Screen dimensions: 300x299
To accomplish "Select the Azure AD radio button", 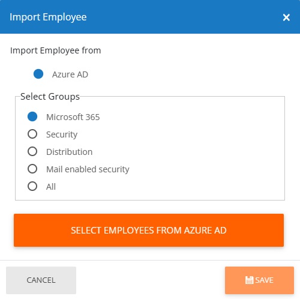I will point(38,74).
